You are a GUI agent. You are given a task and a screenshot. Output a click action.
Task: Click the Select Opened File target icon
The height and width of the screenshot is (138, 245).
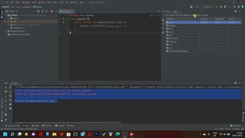(x=38, y=11)
